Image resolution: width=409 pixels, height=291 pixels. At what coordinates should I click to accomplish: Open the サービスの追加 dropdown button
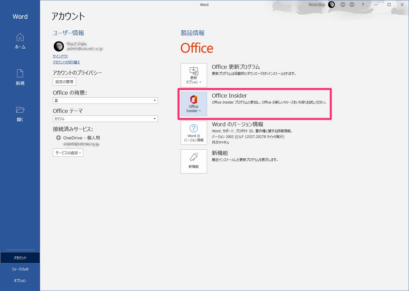[x=68, y=153]
